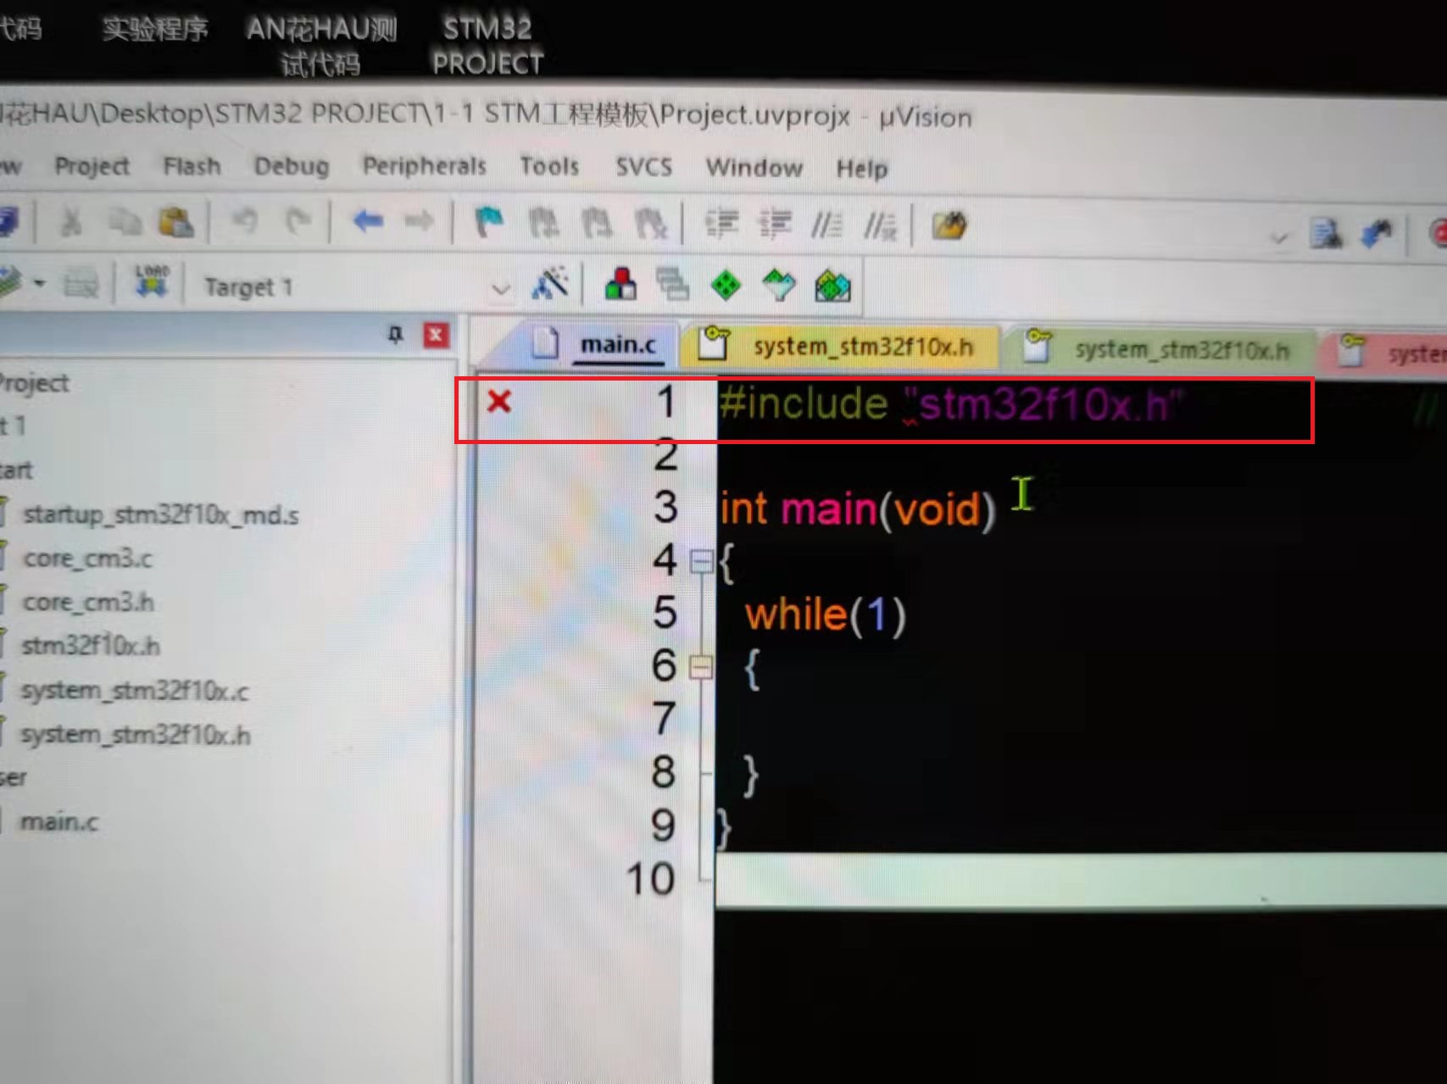Open the build dropdown arrow before Batch Build
Image resolution: width=1447 pixels, height=1084 pixels.
click(40, 282)
